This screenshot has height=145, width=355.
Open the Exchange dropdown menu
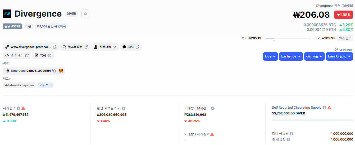(291, 56)
